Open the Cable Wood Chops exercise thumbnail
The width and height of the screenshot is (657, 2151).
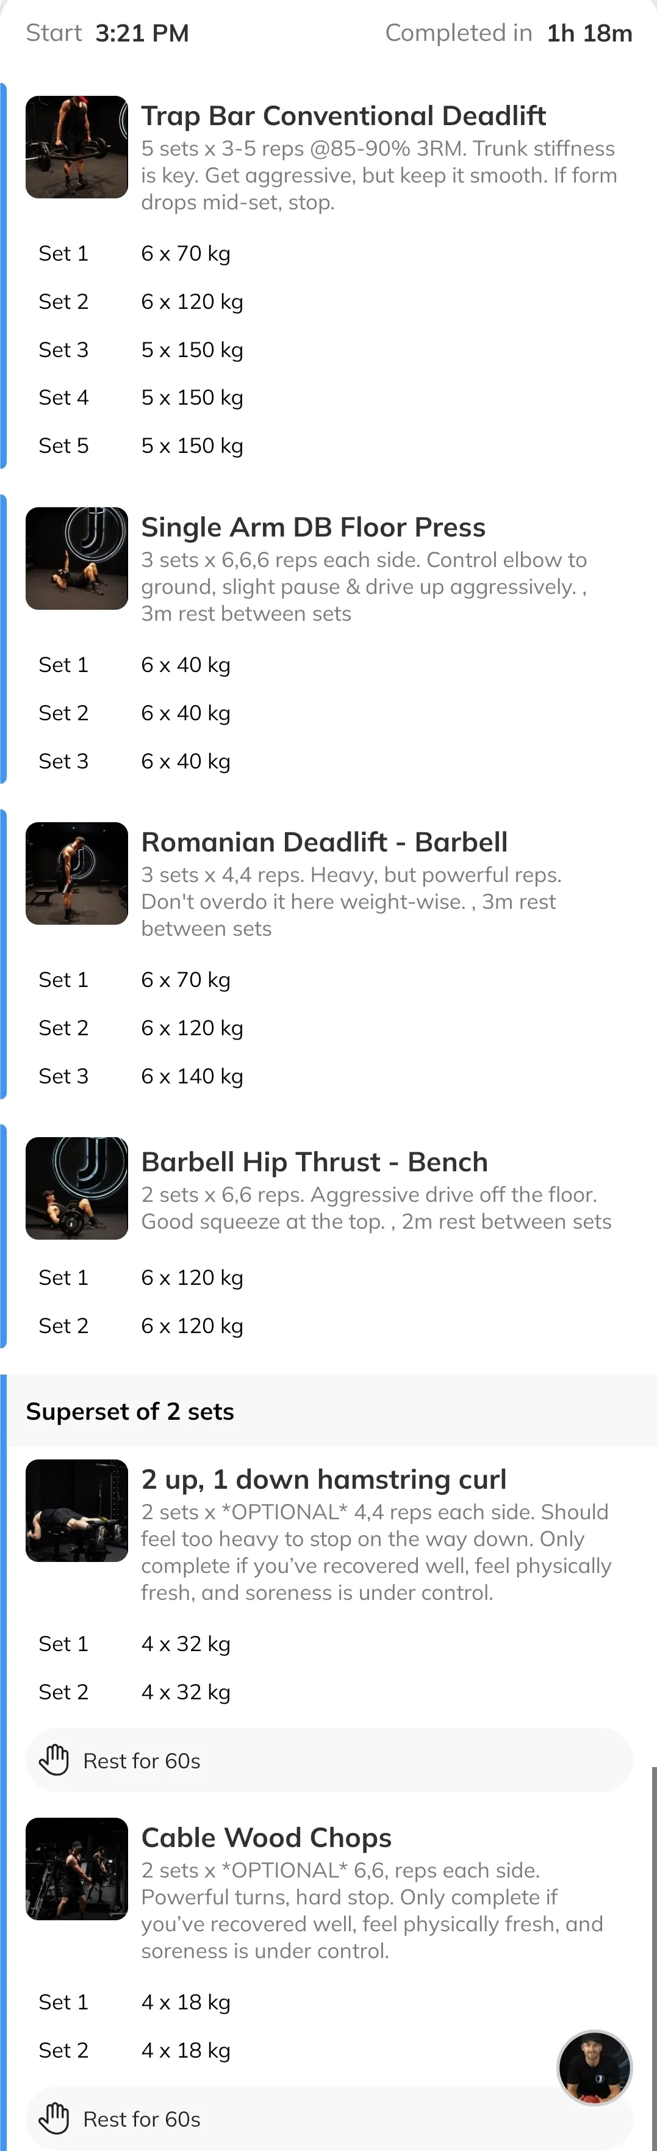77,1869
